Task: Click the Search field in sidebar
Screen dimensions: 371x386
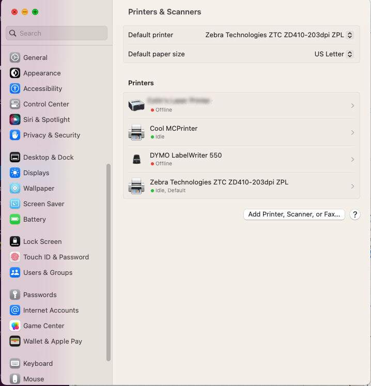Action: click(57, 33)
